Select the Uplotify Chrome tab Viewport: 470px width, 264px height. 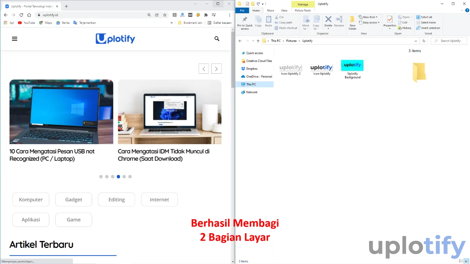pyautogui.click(x=32, y=6)
